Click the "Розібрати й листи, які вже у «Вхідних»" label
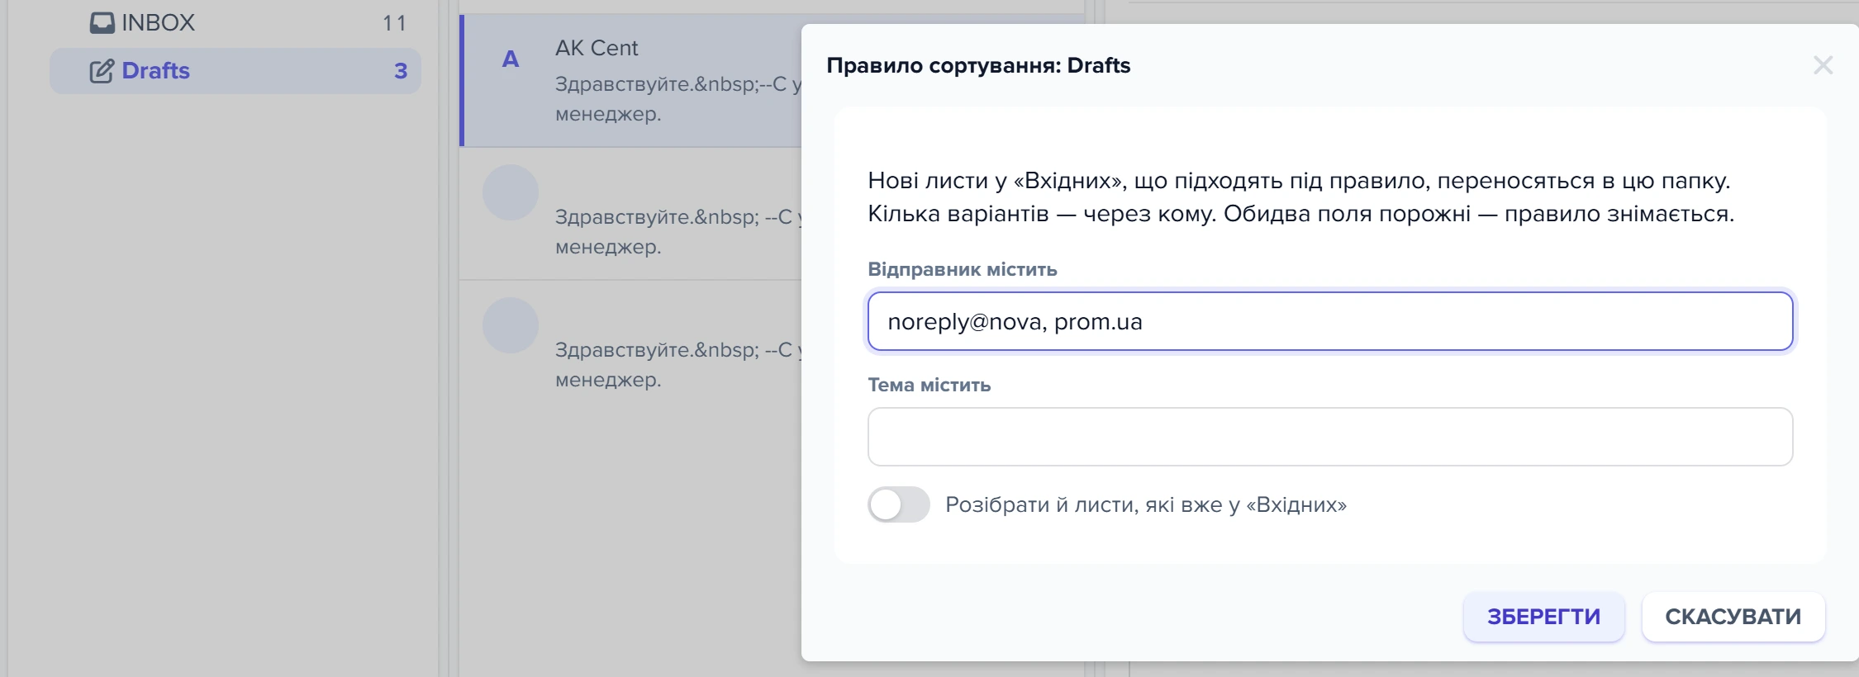1859x677 pixels. point(1146,504)
